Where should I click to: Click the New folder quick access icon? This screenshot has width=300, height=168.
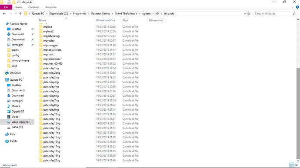coord(13,2)
